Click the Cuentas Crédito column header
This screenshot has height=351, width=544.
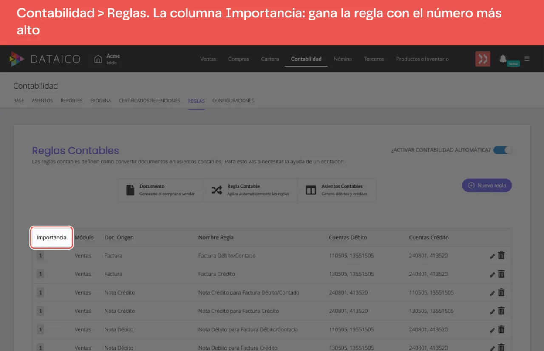click(429, 237)
